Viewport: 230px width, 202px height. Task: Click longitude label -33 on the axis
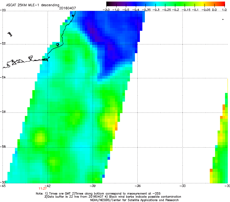click(183, 186)
